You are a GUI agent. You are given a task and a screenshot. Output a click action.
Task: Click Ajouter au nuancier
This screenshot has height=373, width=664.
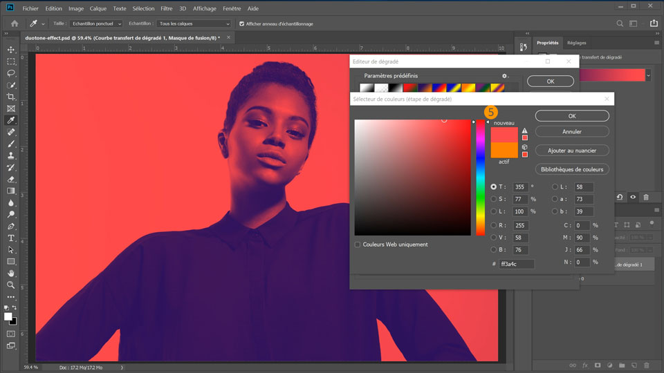tap(572, 150)
